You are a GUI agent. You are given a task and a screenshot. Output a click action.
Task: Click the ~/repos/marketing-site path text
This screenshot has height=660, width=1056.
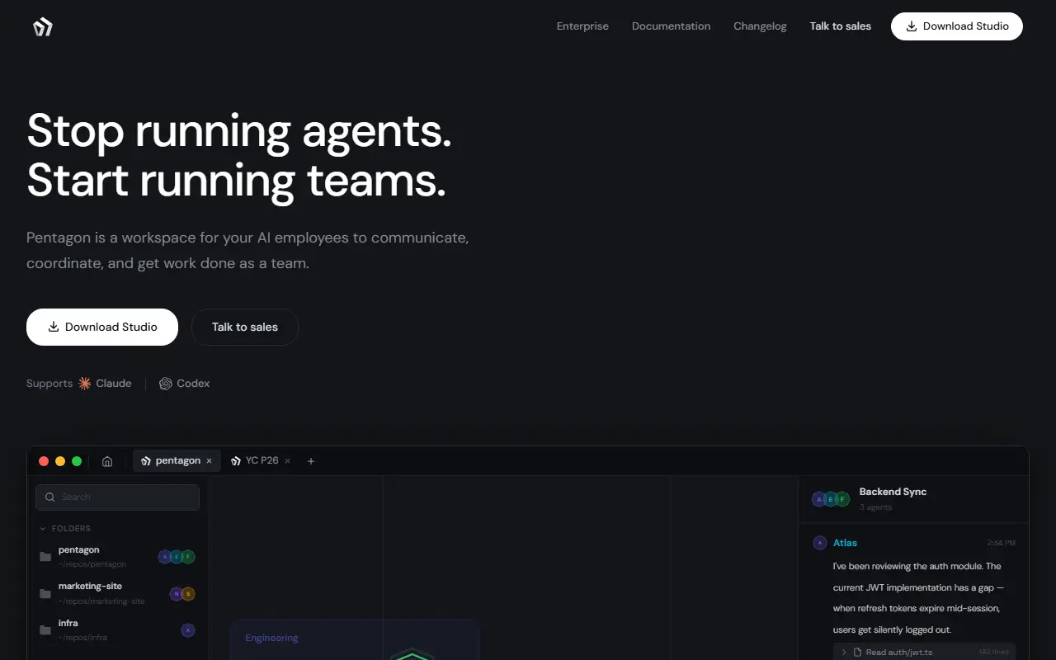101,601
